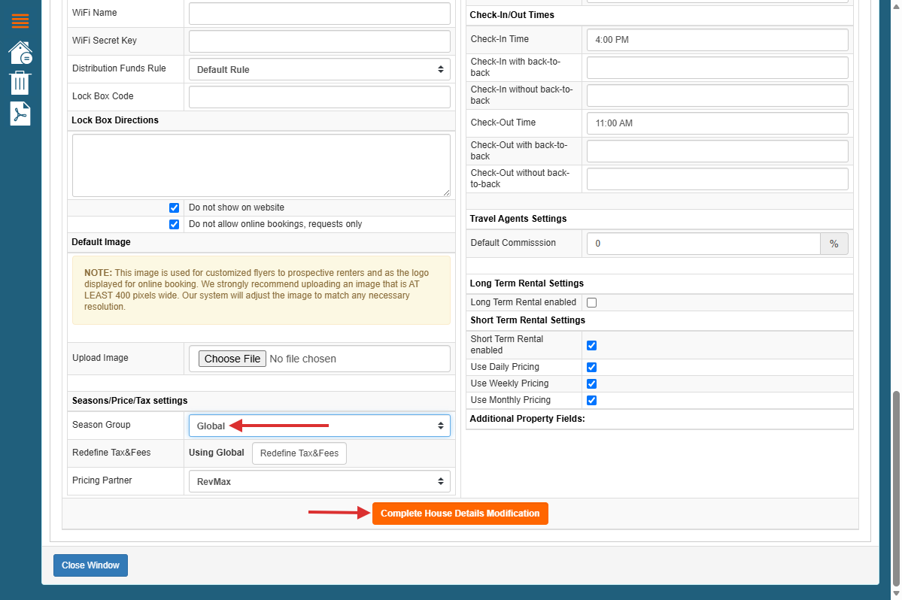
Task: Click the house details sidebar icon
Action: (20, 53)
